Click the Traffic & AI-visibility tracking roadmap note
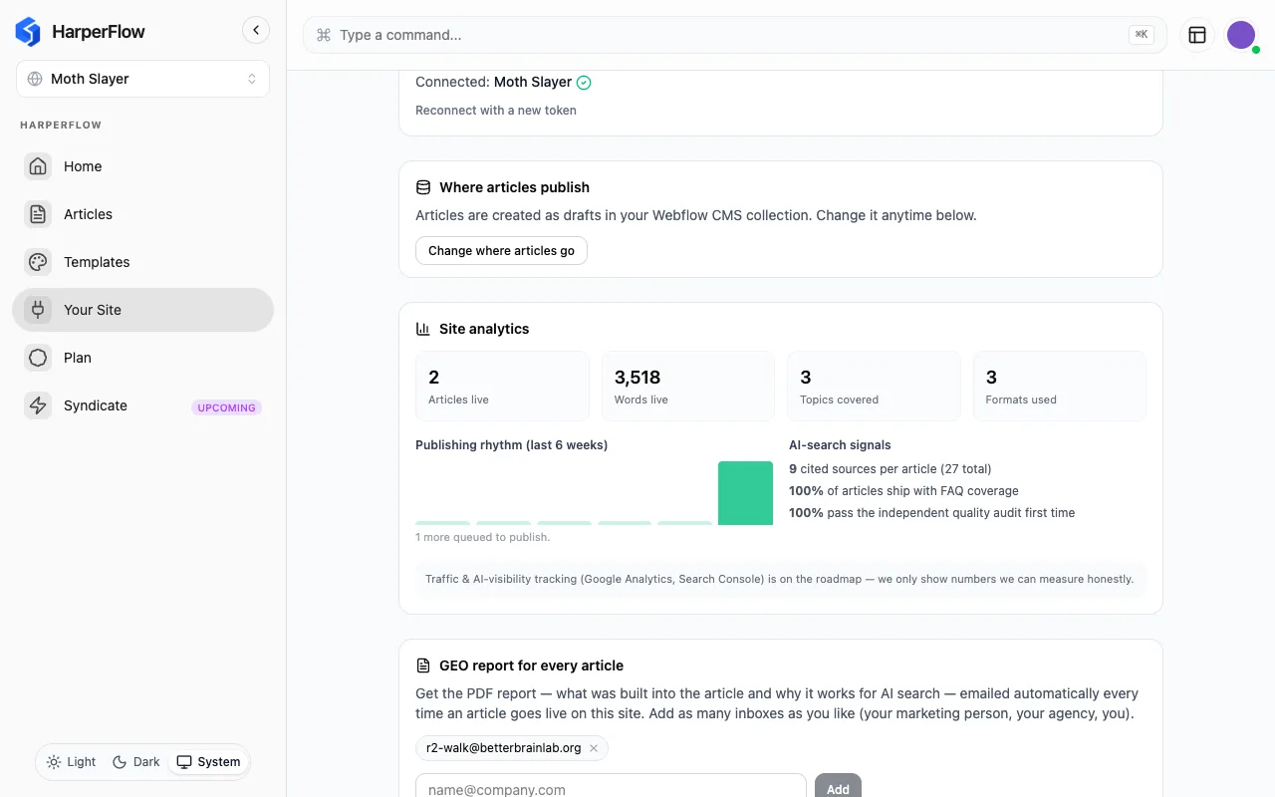Screen dimensions: 1275x797 coord(780,579)
